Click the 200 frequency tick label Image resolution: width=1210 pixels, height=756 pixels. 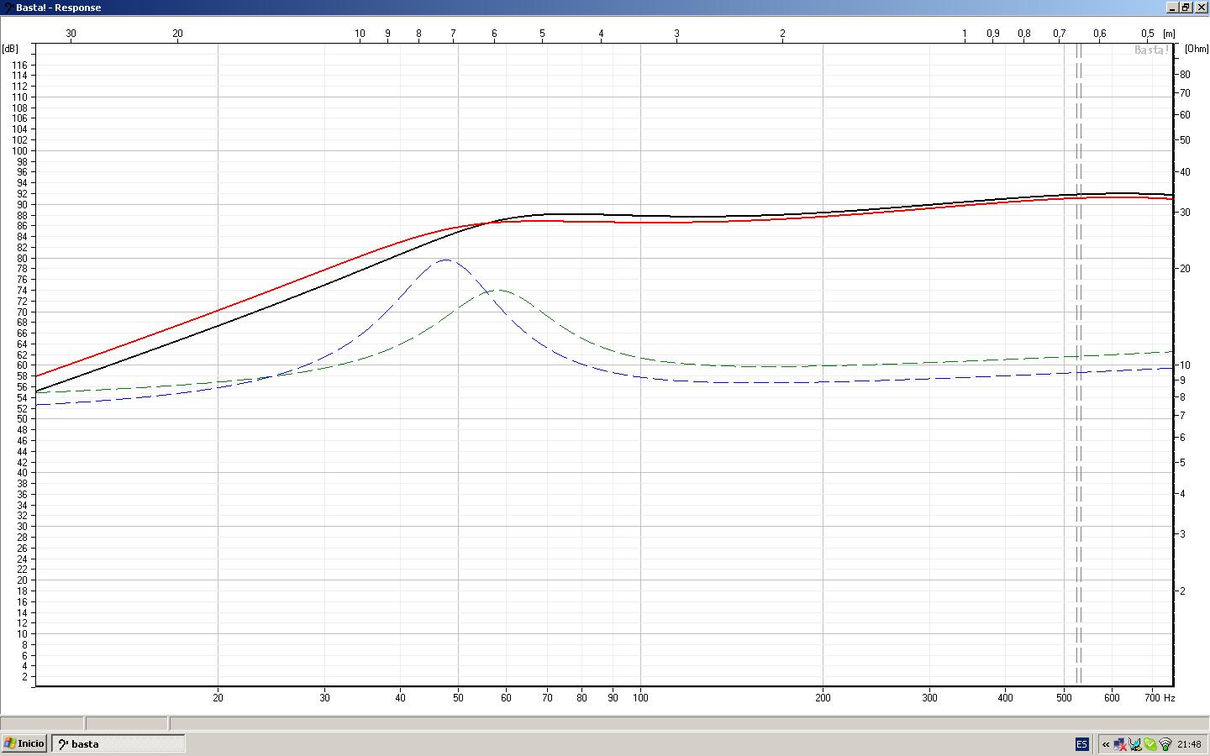(x=823, y=697)
